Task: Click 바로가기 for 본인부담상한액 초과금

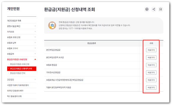Action: (x=151, y=58)
